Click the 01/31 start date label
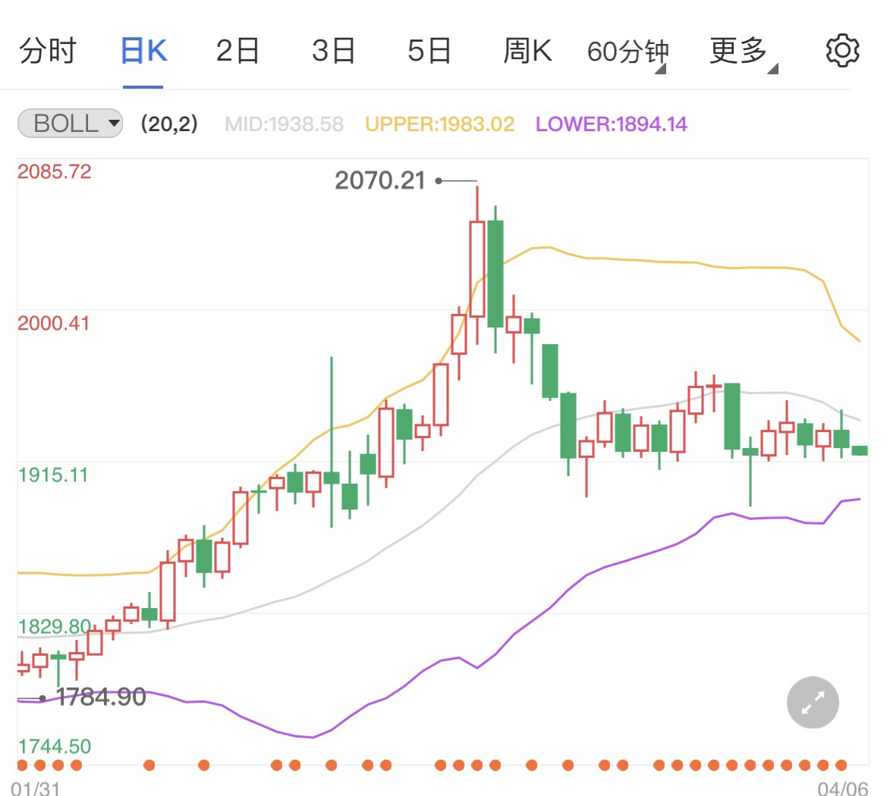887x796 pixels. (35, 788)
